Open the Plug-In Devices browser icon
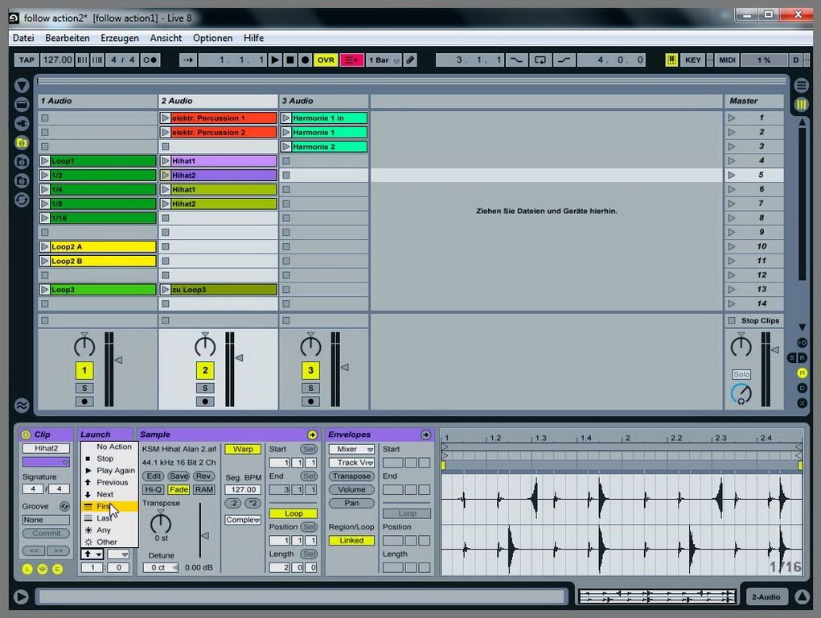This screenshot has width=821, height=618. (22, 123)
